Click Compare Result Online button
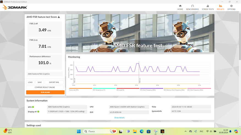The image size is (241, 135). (45, 87)
